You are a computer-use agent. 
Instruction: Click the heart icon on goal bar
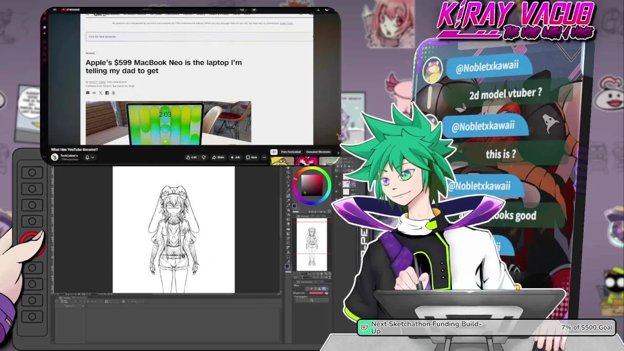[x=364, y=328]
